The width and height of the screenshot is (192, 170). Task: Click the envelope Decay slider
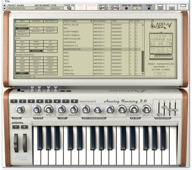tap(165, 107)
